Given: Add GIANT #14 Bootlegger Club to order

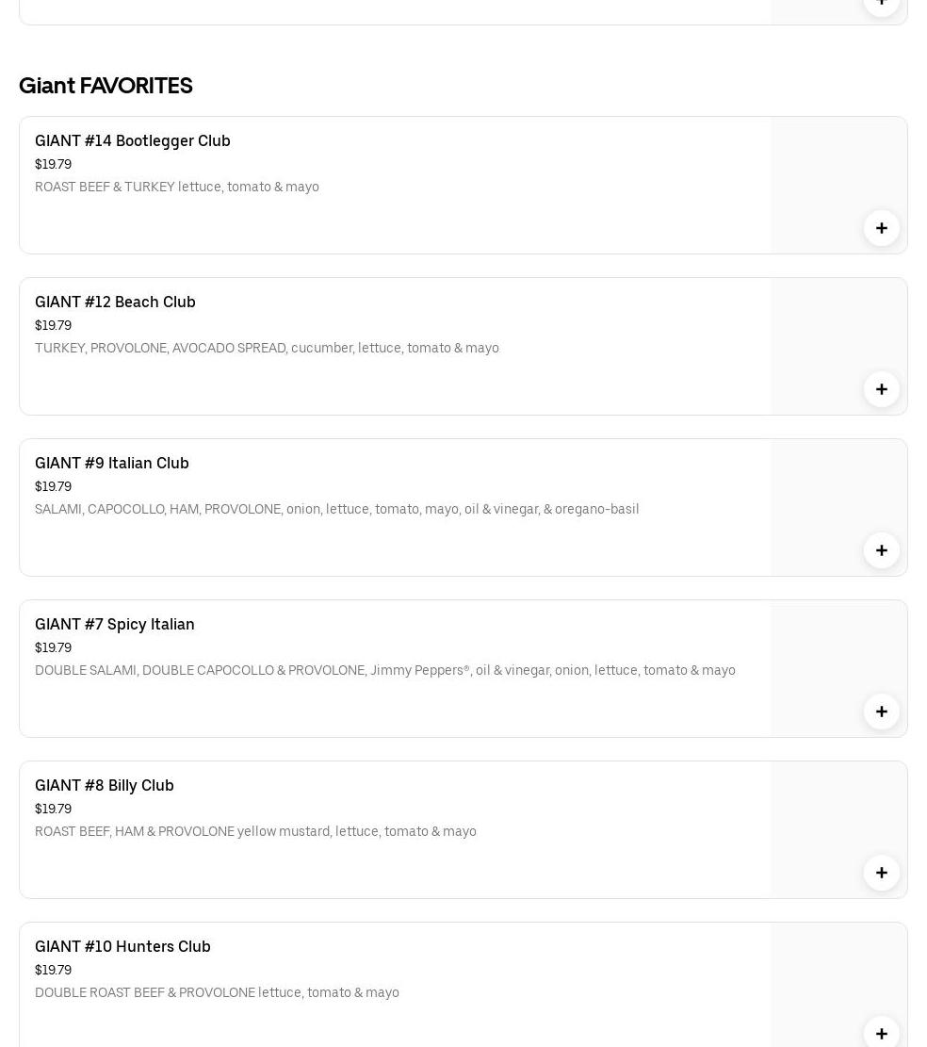Looking at the screenshot, I should point(881,228).
